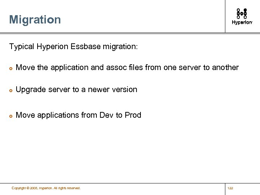Select 'Typical Hyperion Essbase migration:' text
The image size is (260, 195).
point(73,47)
